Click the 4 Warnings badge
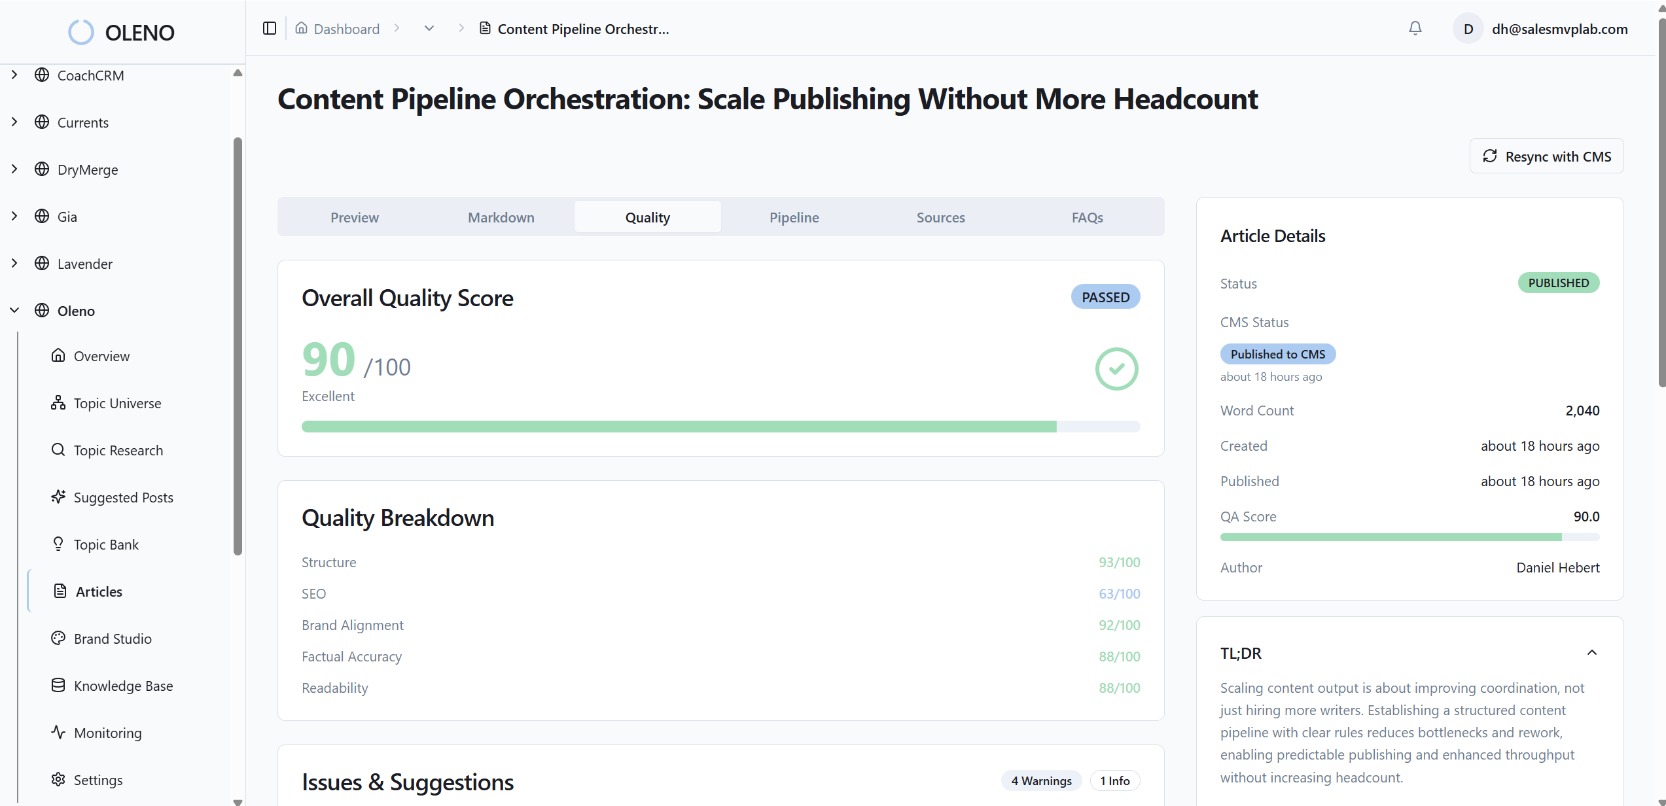1666x806 pixels. pyautogui.click(x=1040, y=780)
